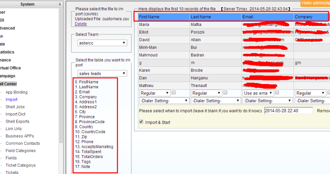Tick the checkbox under the Last Name column
The width and height of the screenshot is (330, 174).
pos(225,93)
